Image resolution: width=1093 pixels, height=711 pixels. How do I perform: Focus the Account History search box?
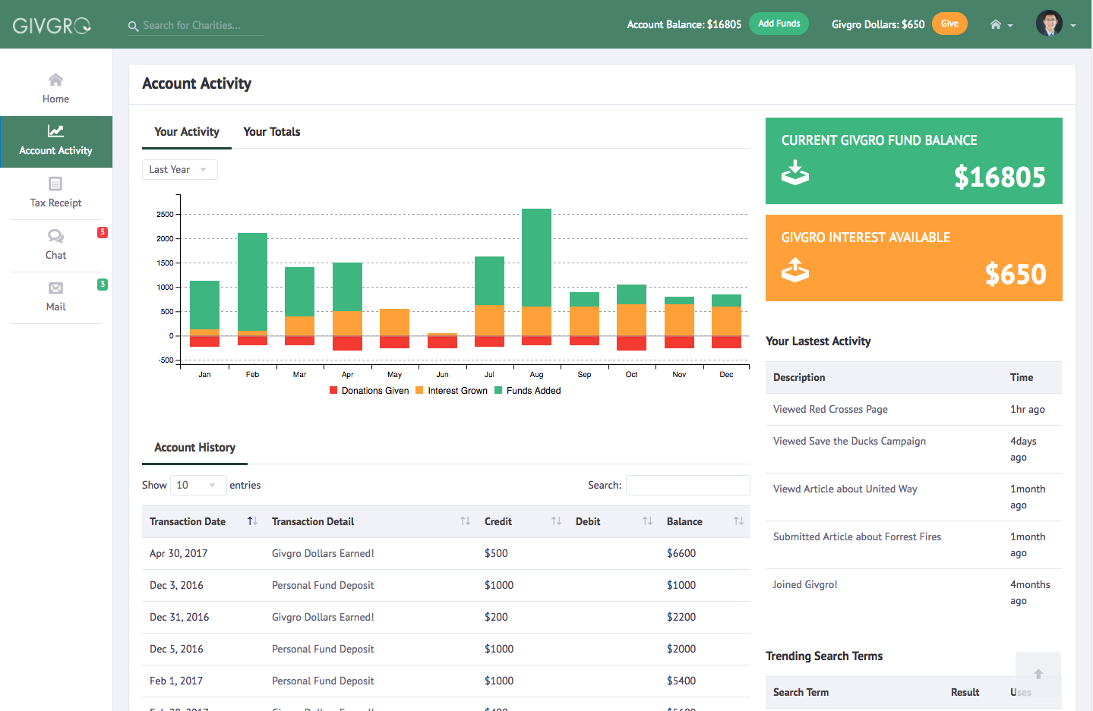[x=688, y=485]
